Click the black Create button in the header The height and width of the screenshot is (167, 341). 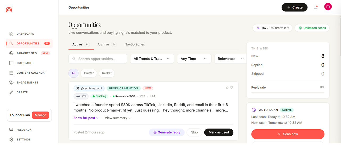295,7
